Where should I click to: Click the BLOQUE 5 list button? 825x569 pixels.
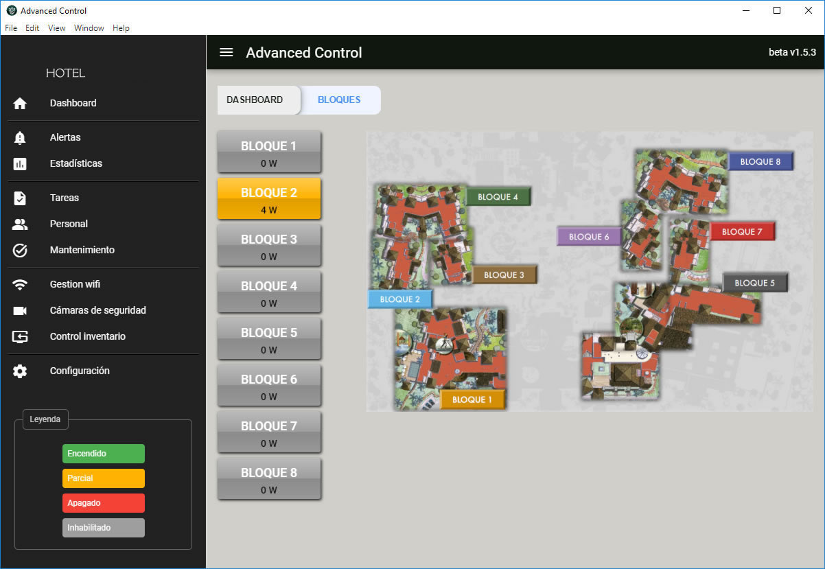point(269,339)
